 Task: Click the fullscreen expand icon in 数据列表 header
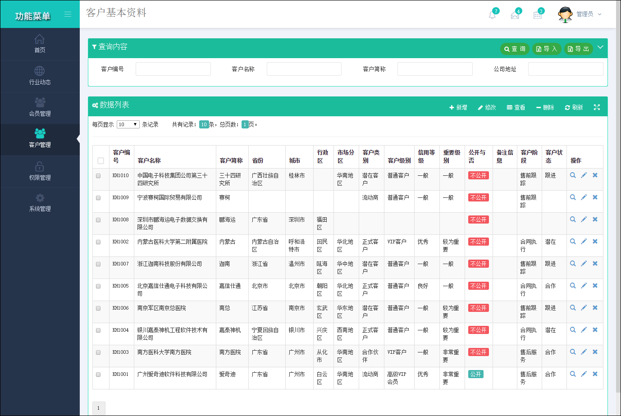597,107
